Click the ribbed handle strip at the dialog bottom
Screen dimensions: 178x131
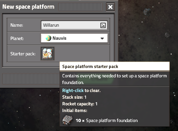pos(31,79)
